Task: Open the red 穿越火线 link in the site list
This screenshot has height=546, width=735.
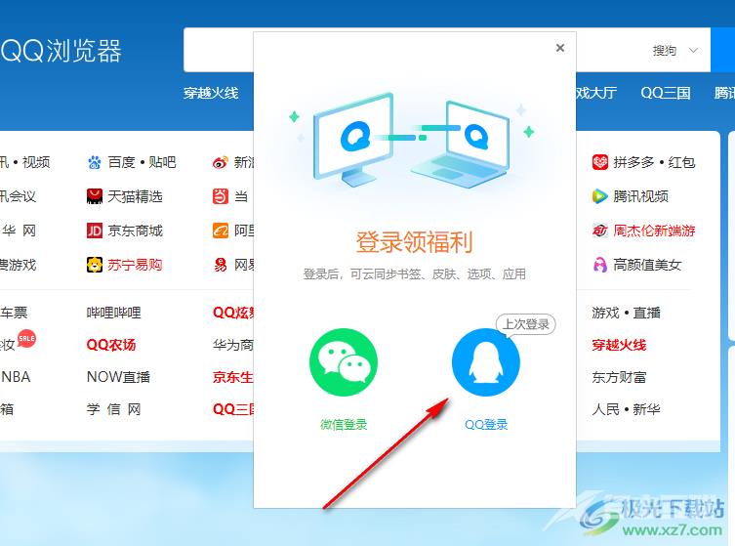Action: 619,345
